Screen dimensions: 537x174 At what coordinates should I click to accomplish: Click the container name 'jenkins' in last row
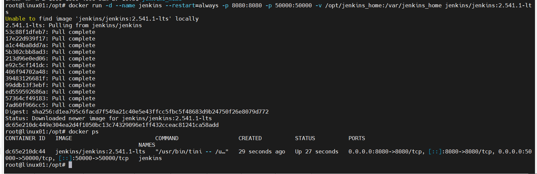pyautogui.click(x=150, y=158)
